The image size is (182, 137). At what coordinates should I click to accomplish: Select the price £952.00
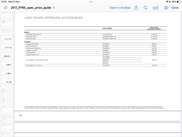click(154, 60)
